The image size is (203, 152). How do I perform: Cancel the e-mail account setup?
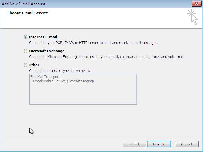tap(187, 144)
